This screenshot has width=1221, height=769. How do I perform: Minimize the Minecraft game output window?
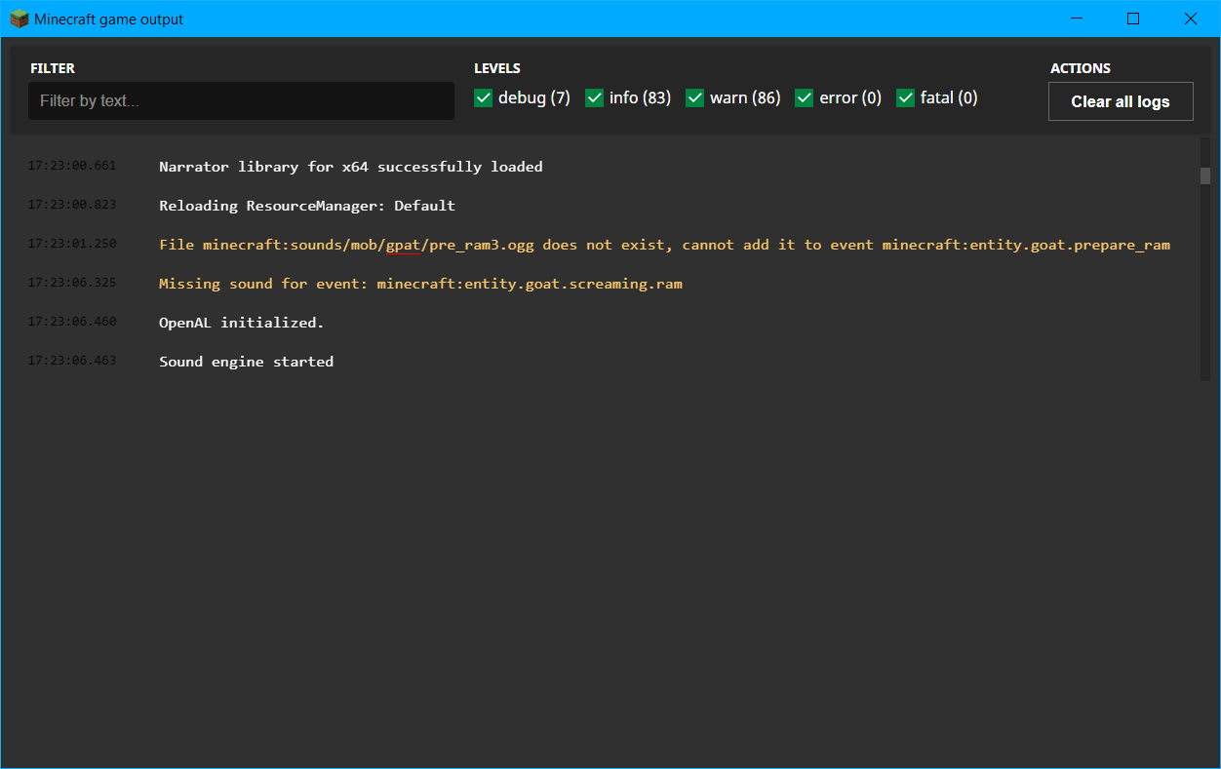coord(1077,19)
